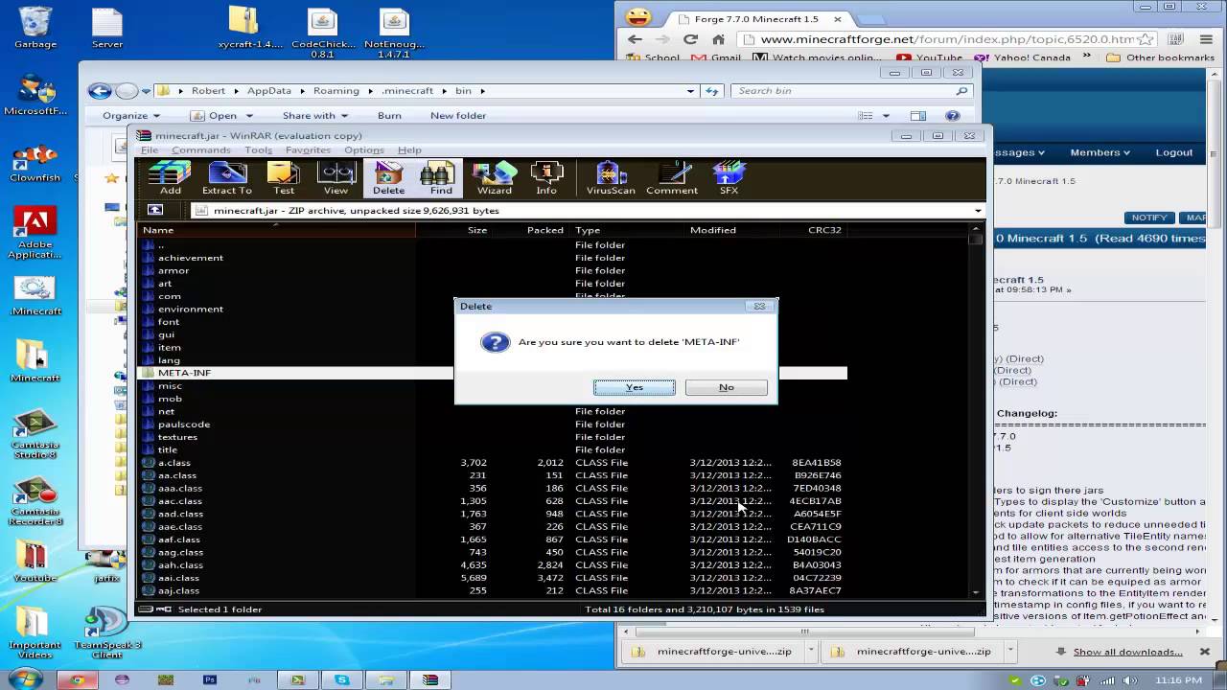Viewport: 1227px width, 690px height.
Task: Open Share with dropdown in Explorer
Action: 315,116
